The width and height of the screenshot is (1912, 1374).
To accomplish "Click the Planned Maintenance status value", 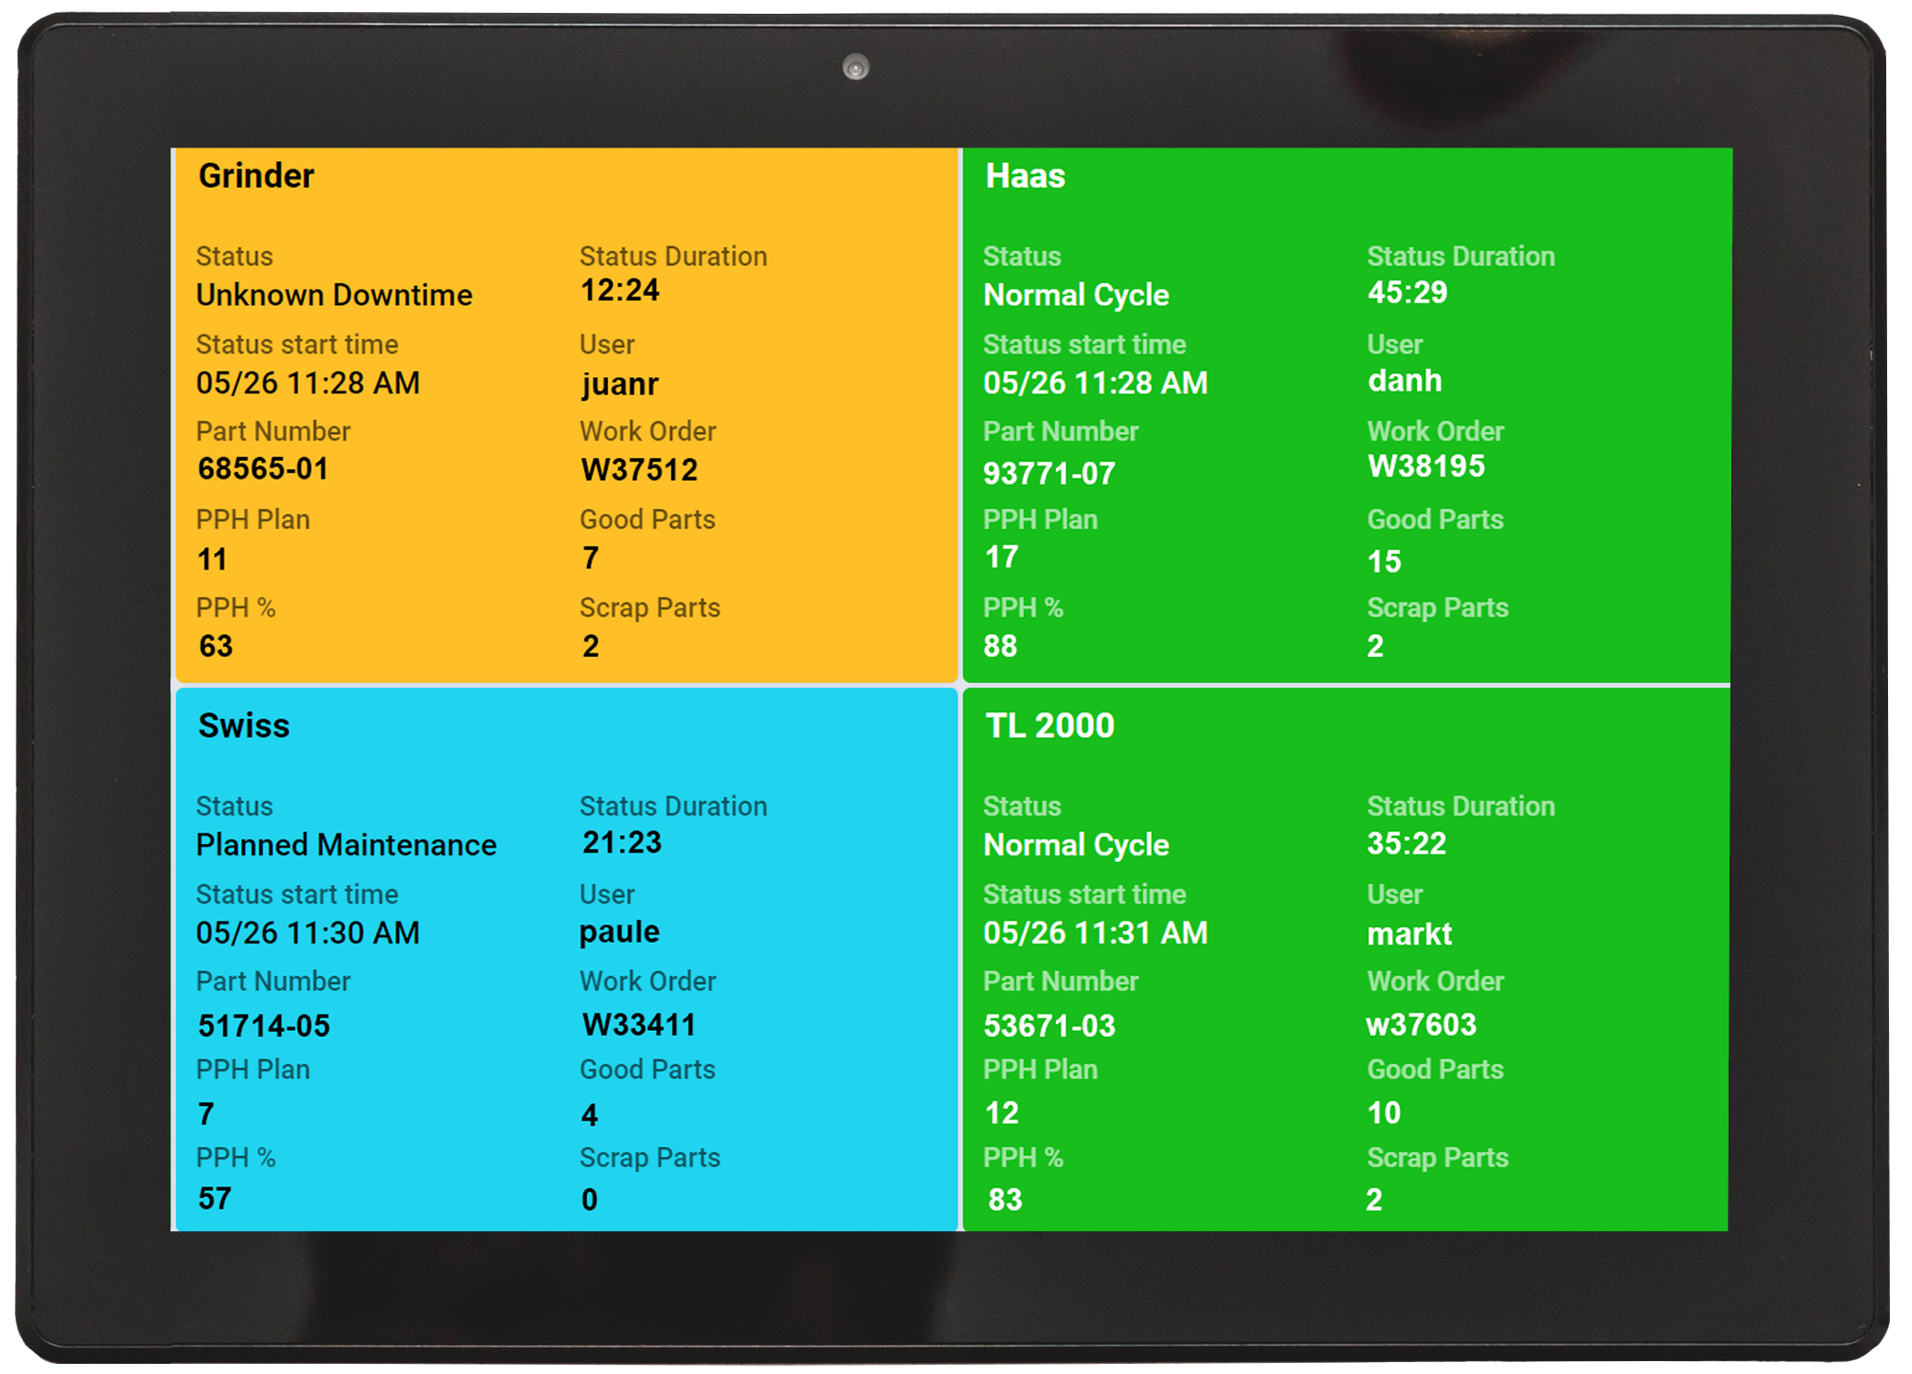I will tap(346, 845).
